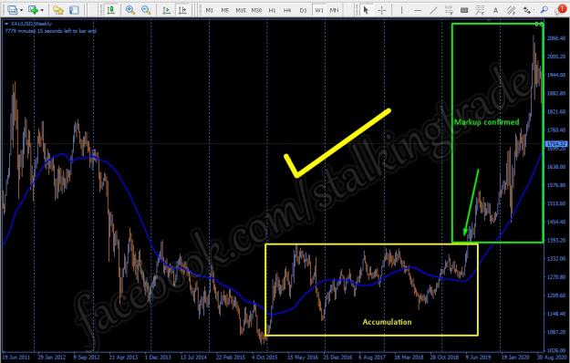Toggle chart shift from right border
The width and height of the screenshot is (570, 363).
pyautogui.click(x=182, y=10)
